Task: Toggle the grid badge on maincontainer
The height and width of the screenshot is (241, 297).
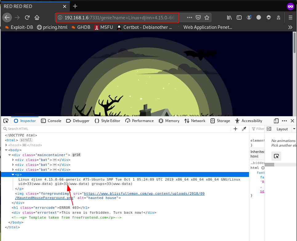Action: pyautogui.click(x=76, y=155)
